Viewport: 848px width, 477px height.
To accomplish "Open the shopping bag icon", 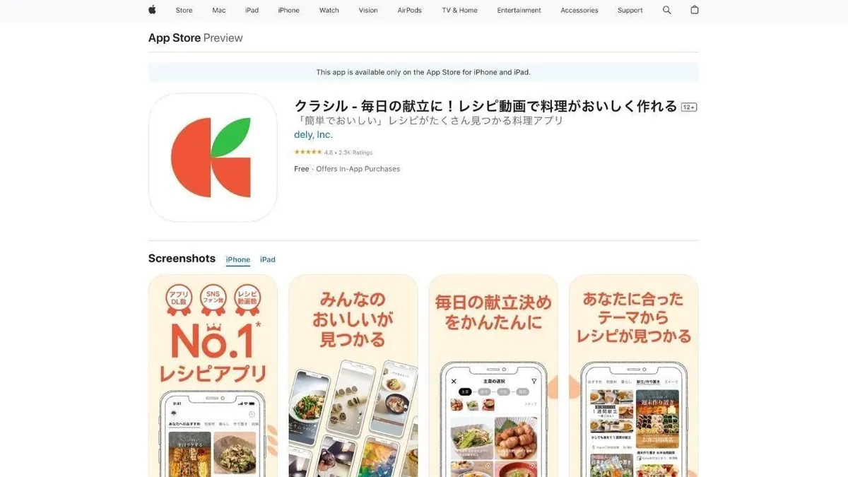I will (x=695, y=10).
